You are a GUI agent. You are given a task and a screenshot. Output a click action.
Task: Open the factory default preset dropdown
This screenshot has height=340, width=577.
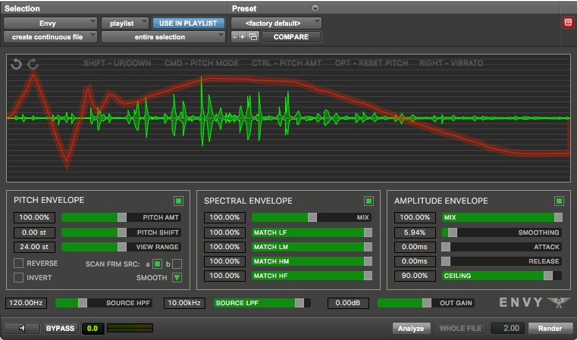[276, 23]
